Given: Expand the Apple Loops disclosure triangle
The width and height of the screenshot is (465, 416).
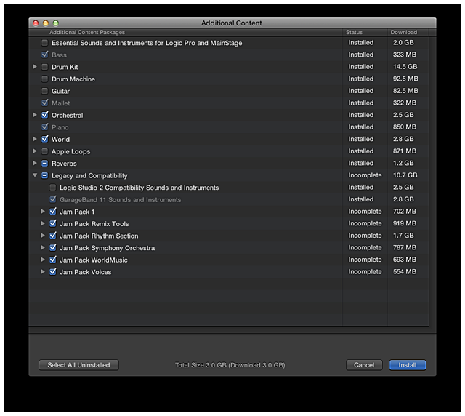Looking at the screenshot, I should click(35, 151).
